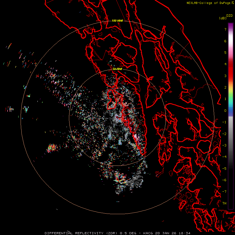The width and height of the screenshot is (235, 235).
Task: Click the -3 dB label on colorbar
Action: 224,145
